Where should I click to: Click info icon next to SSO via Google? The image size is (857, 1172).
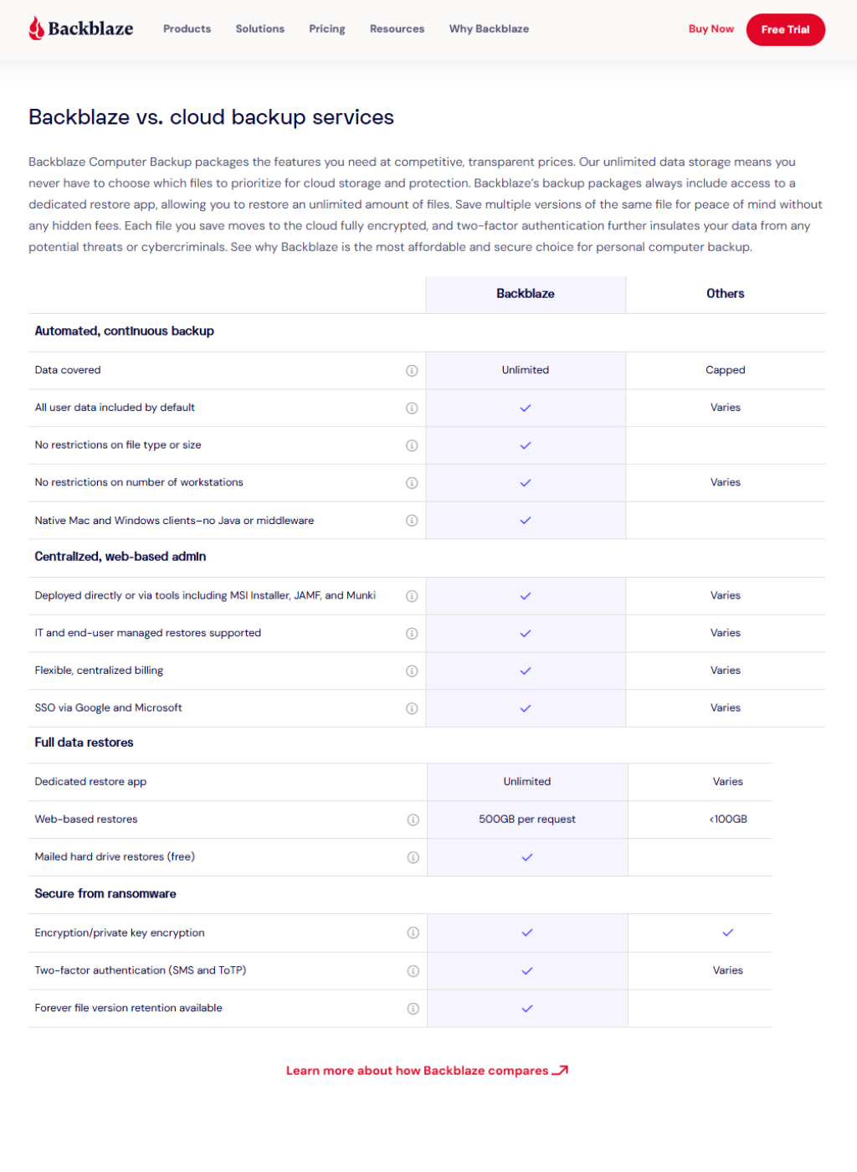[412, 709]
